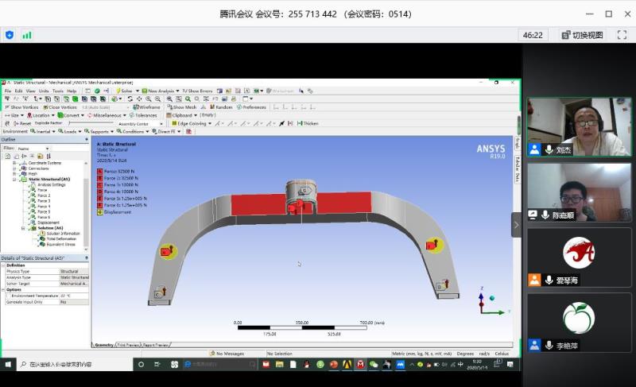
Task: Open the Filter Name dropdown in Outline
Action: [33, 149]
